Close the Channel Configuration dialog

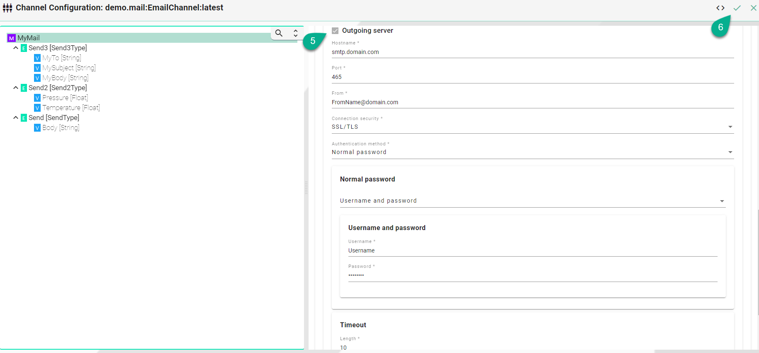(x=753, y=8)
